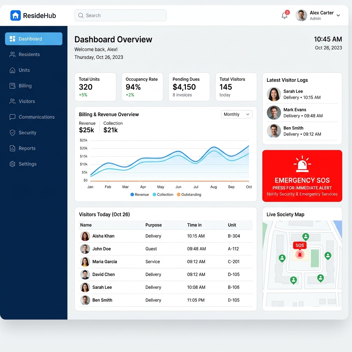Open the Monthly period dropdown
This screenshot has height=352, width=352.
(236, 114)
